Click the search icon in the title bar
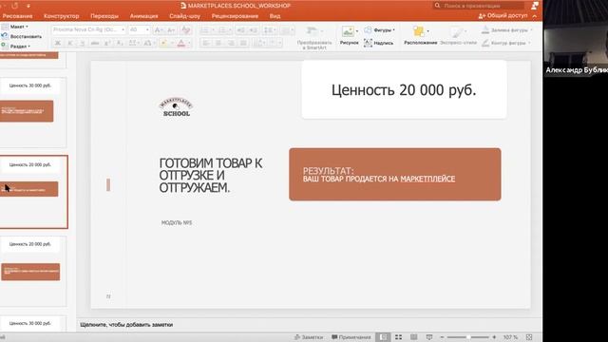Viewport: 608px width, 342px height. point(437,6)
